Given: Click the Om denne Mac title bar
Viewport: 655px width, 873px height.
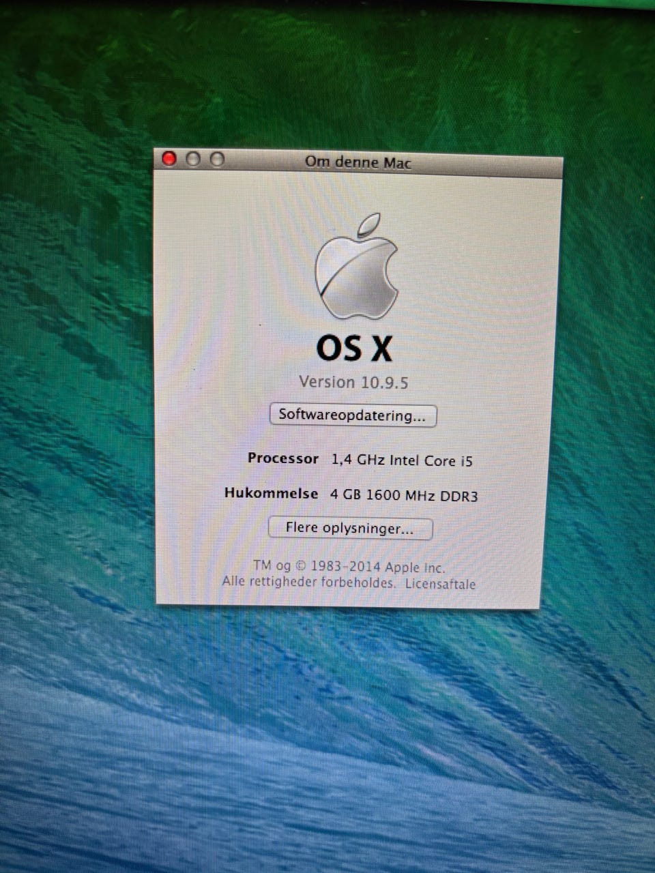Looking at the screenshot, I should [x=358, y=162].
